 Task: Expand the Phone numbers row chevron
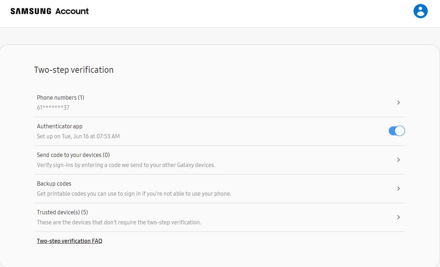point(398,102)
